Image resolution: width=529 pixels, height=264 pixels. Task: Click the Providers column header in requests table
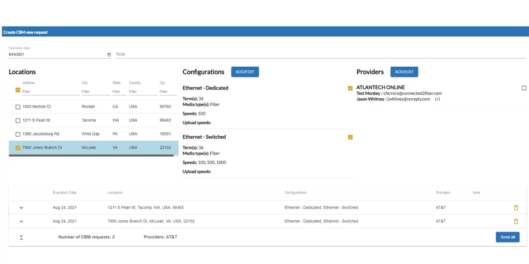click(x=443, y=193)
